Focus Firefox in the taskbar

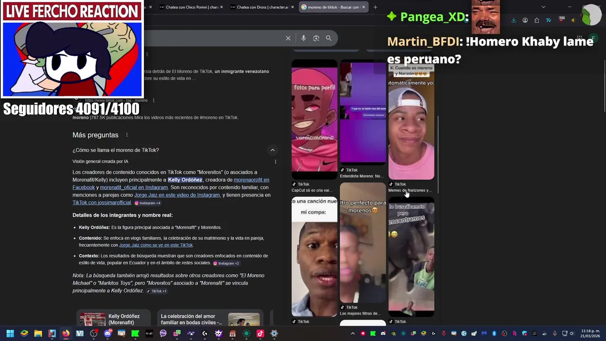click(66, 333)
